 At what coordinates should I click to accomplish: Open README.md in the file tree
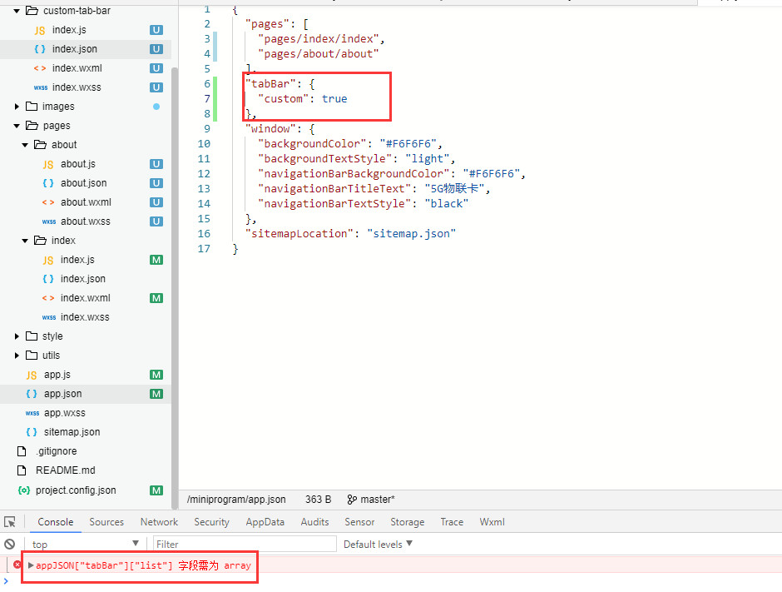[x=65, y=470]
